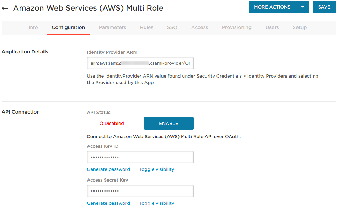Screen dimensions: 337x209
Task: Click the Connect to AWS Multi Role API text
Action: click(164, 137)
